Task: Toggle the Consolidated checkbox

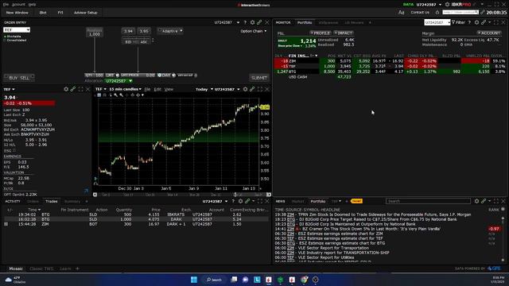Action: pos(5,41)
